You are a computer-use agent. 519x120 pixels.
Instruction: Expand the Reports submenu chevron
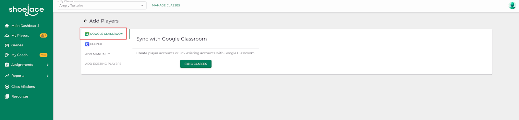(x=48, y=76)
